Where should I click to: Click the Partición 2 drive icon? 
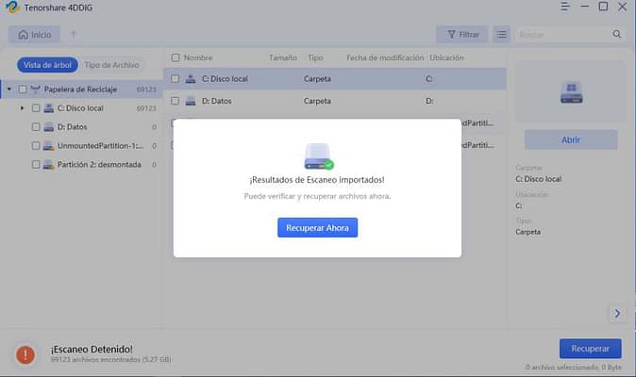(49, 164)
